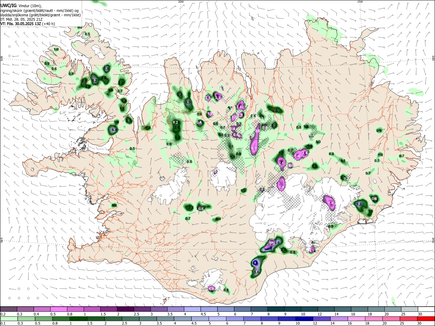Select lower legend swatch between 8 and 9

click(x=269, y=319)
